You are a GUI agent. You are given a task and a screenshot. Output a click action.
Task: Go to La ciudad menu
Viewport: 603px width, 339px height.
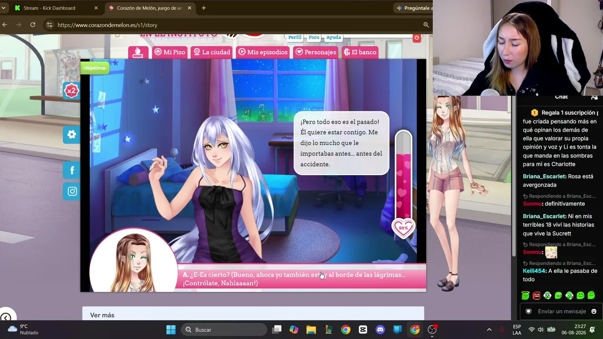coord(212,52)
